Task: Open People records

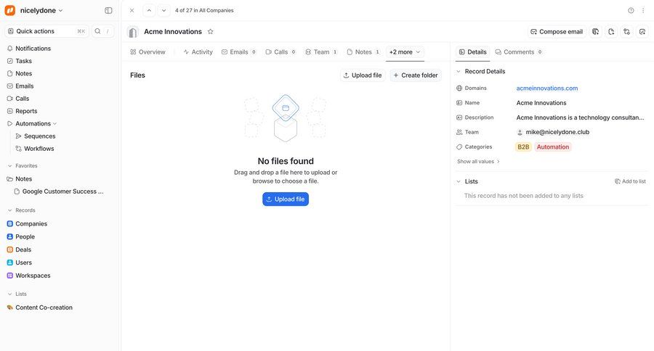Action: (x=25, y=236)
